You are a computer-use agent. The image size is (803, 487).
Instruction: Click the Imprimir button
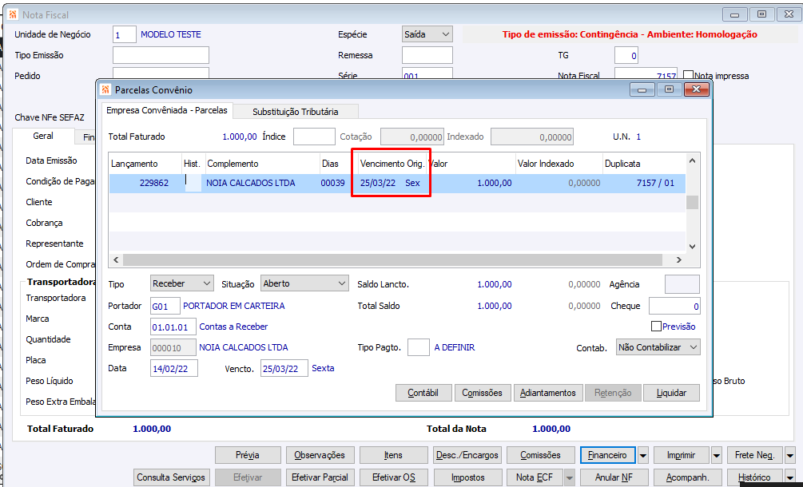(681, 455)
